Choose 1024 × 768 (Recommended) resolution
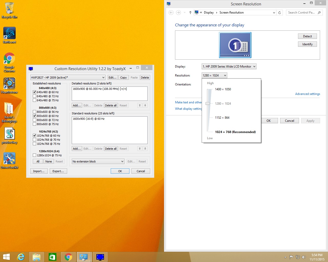 pyautogui.click(x=235, y=132)
